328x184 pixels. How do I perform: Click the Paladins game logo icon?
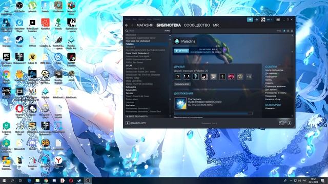[x=177, y=41]
